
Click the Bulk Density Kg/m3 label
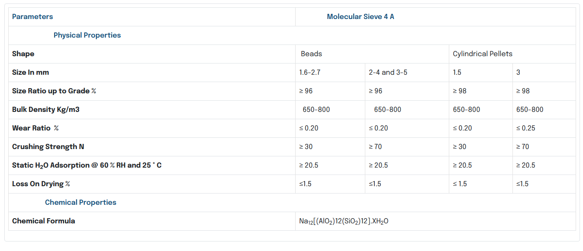[45, 110]
